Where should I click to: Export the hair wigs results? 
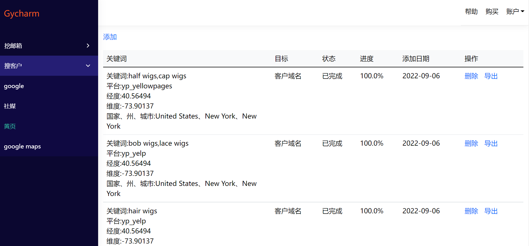click(x=491, y=211)
